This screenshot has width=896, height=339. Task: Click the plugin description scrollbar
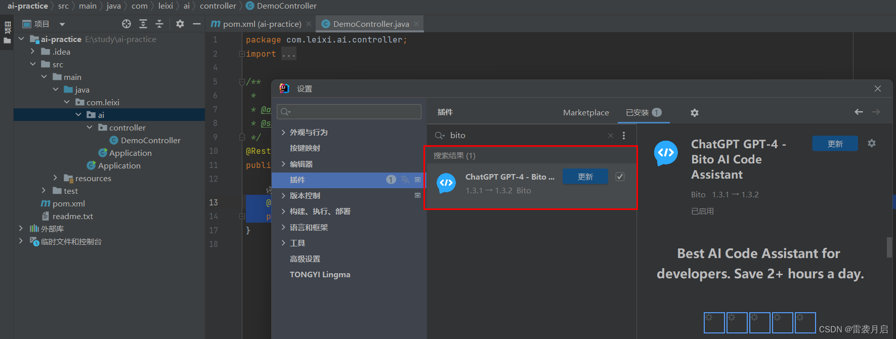pos(889,247)
